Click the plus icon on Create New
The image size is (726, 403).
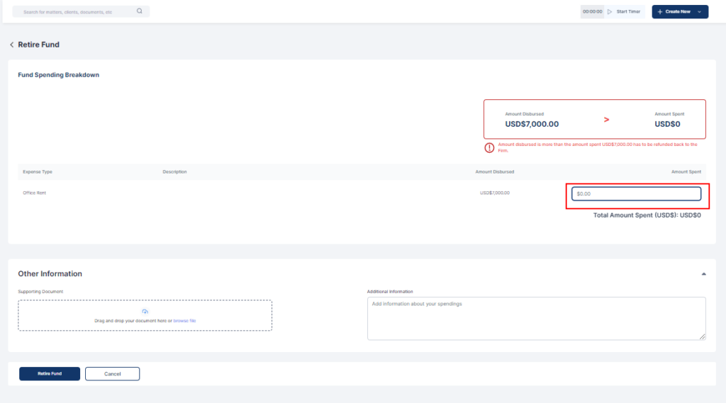(x=660, y=12)
